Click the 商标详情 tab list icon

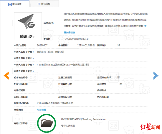coord(10,4)
